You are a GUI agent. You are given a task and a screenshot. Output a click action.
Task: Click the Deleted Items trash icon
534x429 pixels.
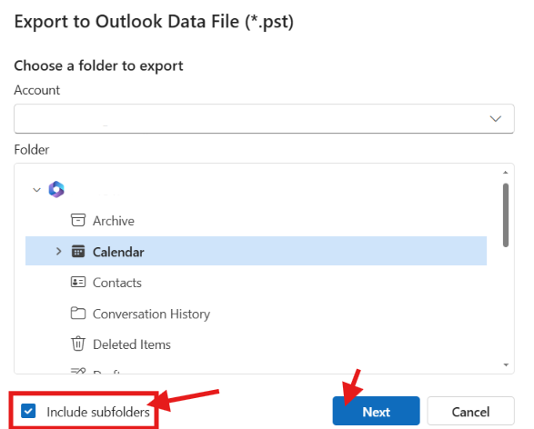tap(78, 344)
